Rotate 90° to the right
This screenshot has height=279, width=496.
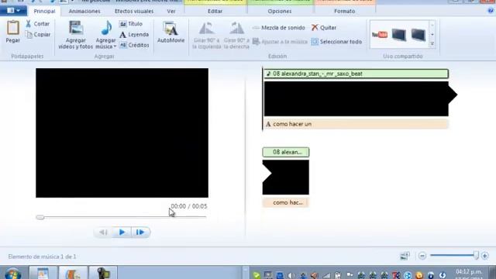point(236,35)
